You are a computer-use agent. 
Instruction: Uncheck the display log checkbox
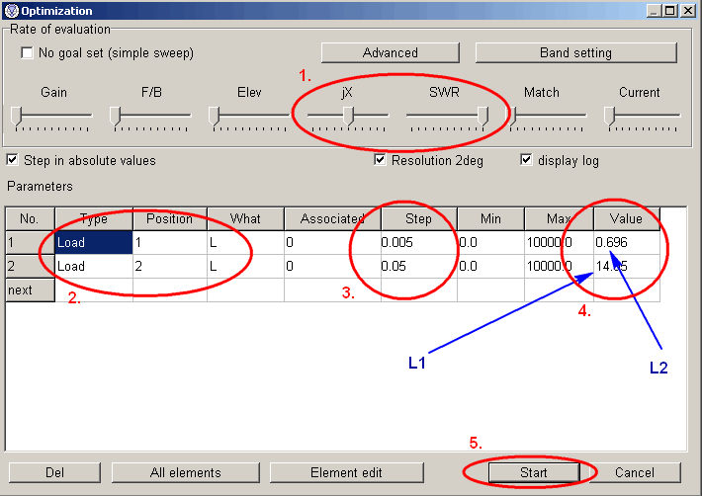coord(526,160)
